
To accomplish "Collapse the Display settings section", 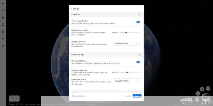I will coord(139,55).
